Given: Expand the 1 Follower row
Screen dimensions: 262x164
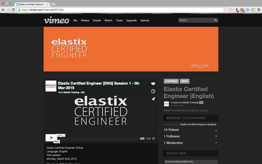Looking at the screenshot, I should pyautogui.click(x=191, y=136).
